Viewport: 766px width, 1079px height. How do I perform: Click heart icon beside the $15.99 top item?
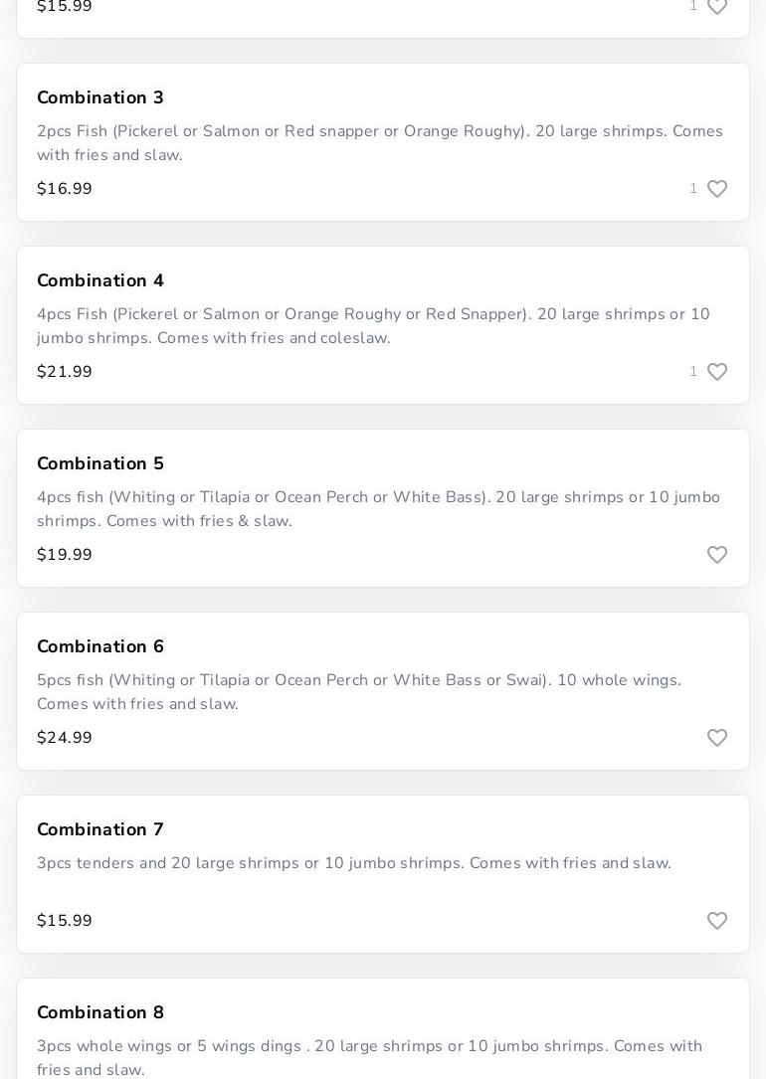(x=716, y=7)
